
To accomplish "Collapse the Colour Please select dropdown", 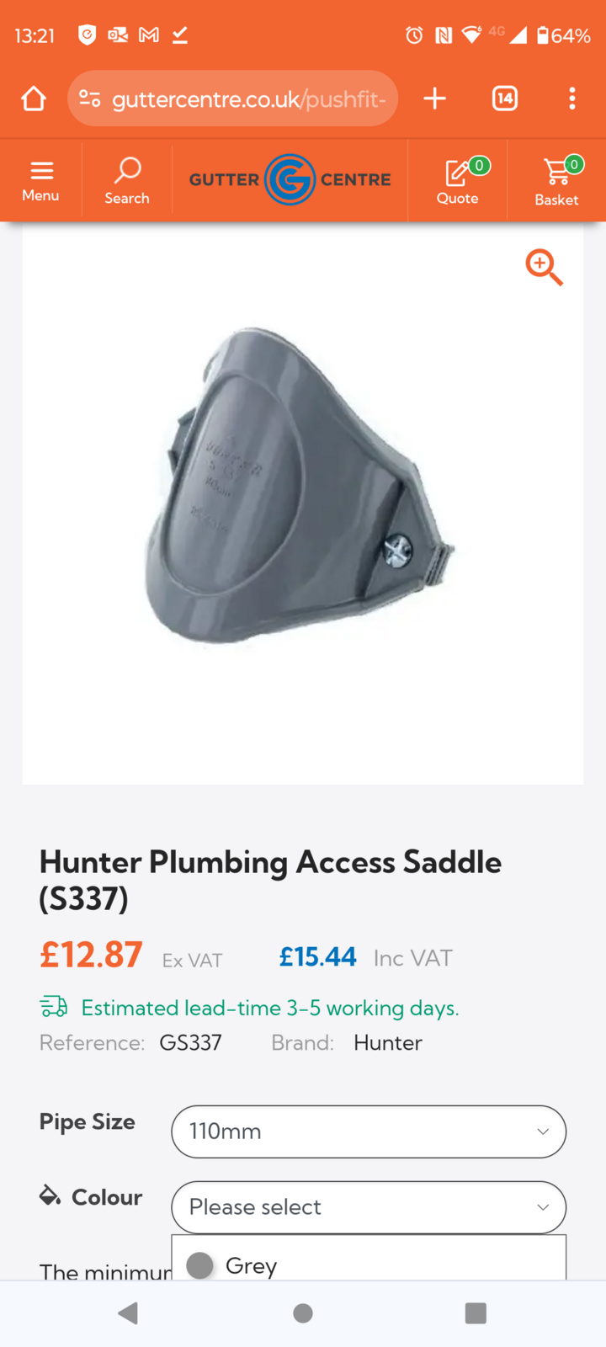I will [x=369, y=1207].
